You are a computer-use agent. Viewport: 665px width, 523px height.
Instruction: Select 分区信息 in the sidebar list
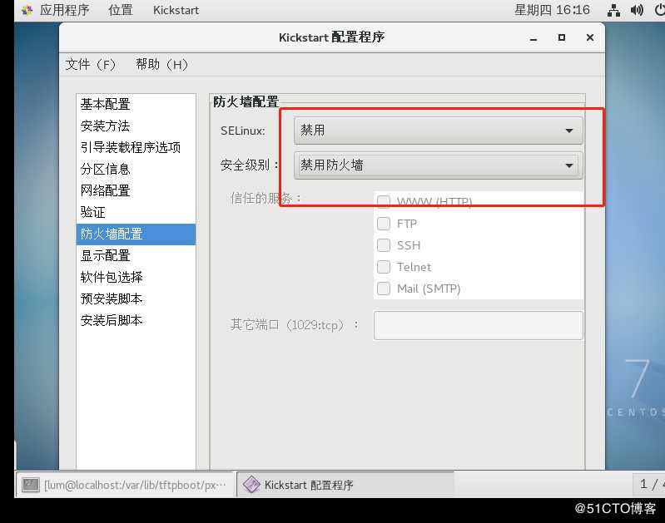tap(136, 169)
